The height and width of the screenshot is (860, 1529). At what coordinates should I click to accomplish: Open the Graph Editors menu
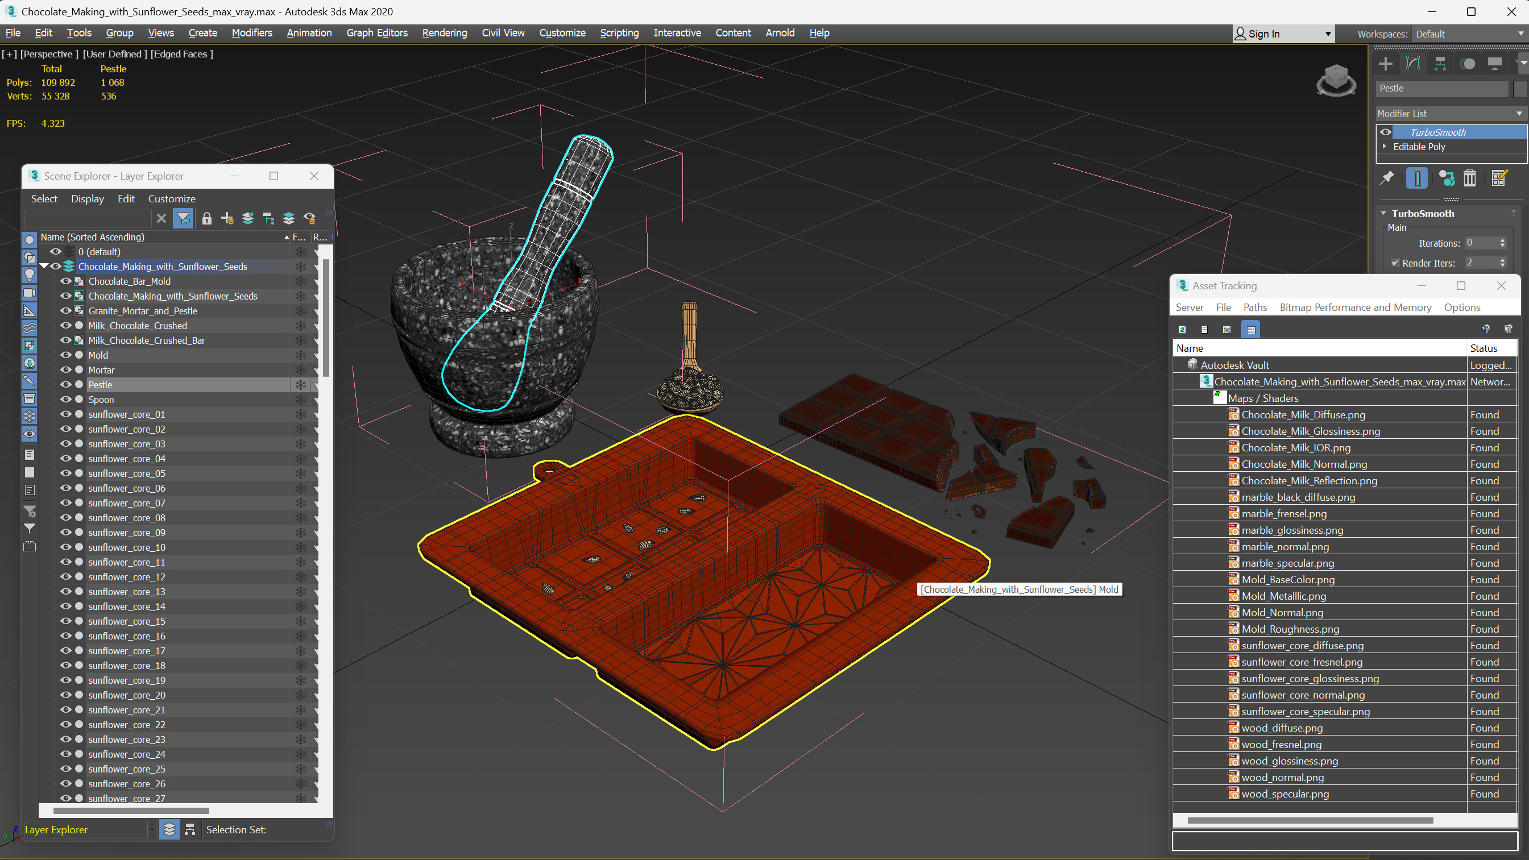click(x=377, y=32)
